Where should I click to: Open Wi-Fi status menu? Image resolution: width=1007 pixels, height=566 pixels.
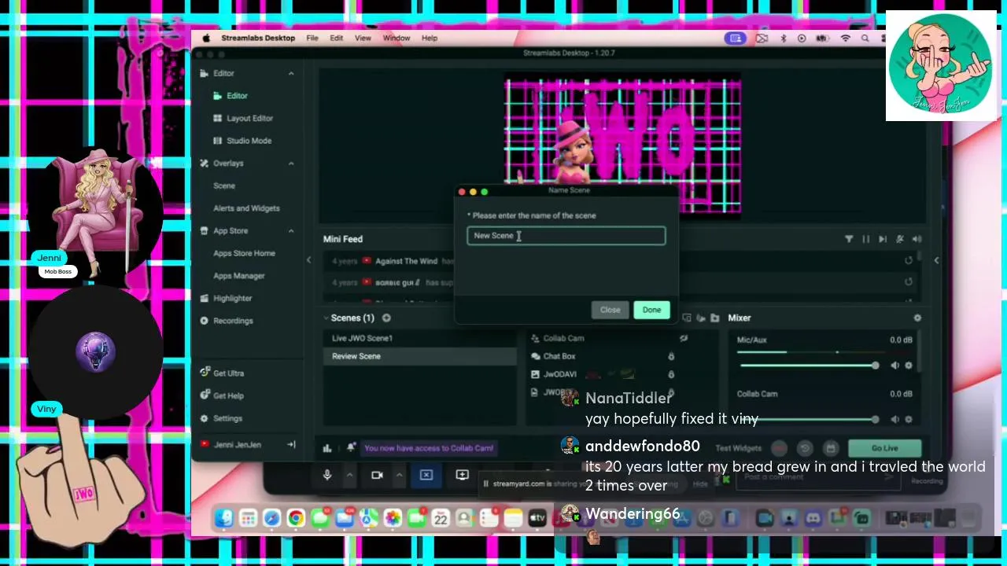click(x=845, y=38)
